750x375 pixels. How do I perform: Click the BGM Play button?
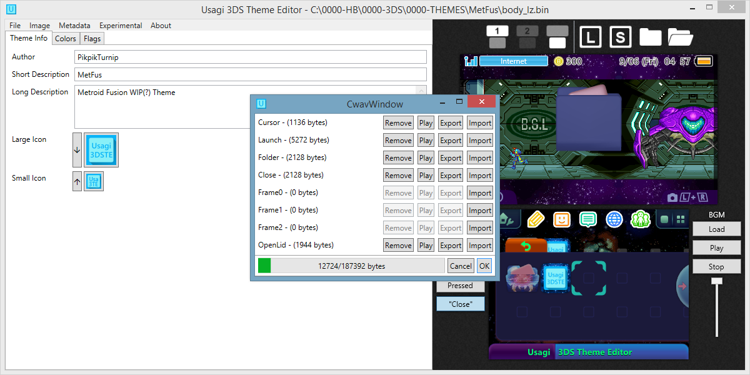(x=716, y=247)
